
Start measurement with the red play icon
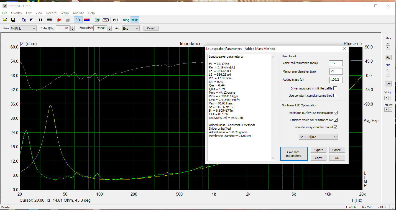pos(59,20)
